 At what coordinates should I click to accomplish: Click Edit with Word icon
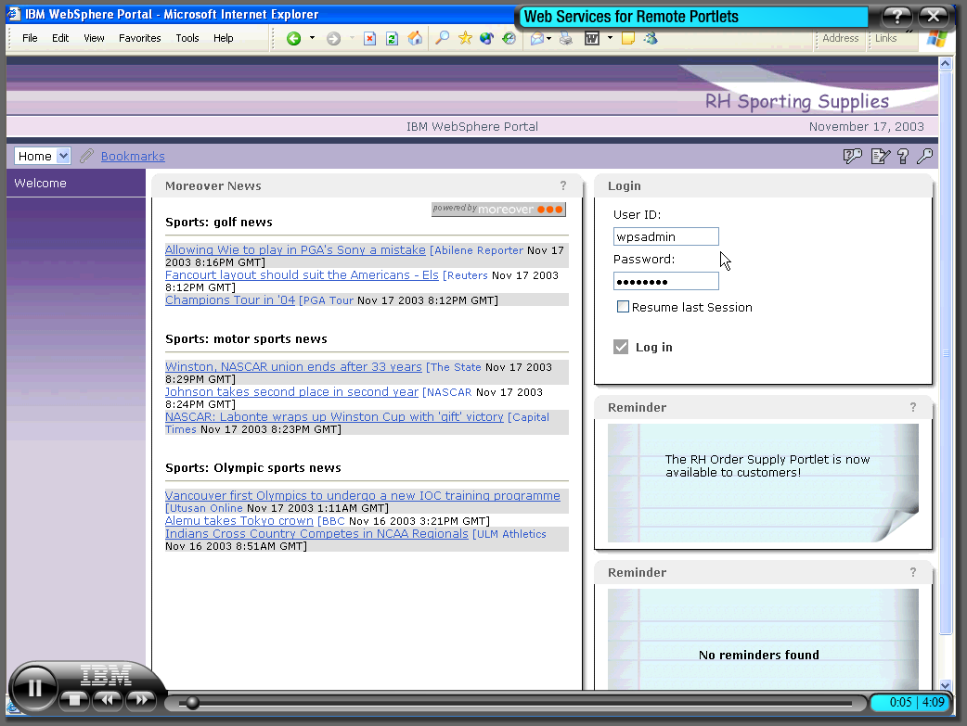pyautogui.click(x=592, y=39)
